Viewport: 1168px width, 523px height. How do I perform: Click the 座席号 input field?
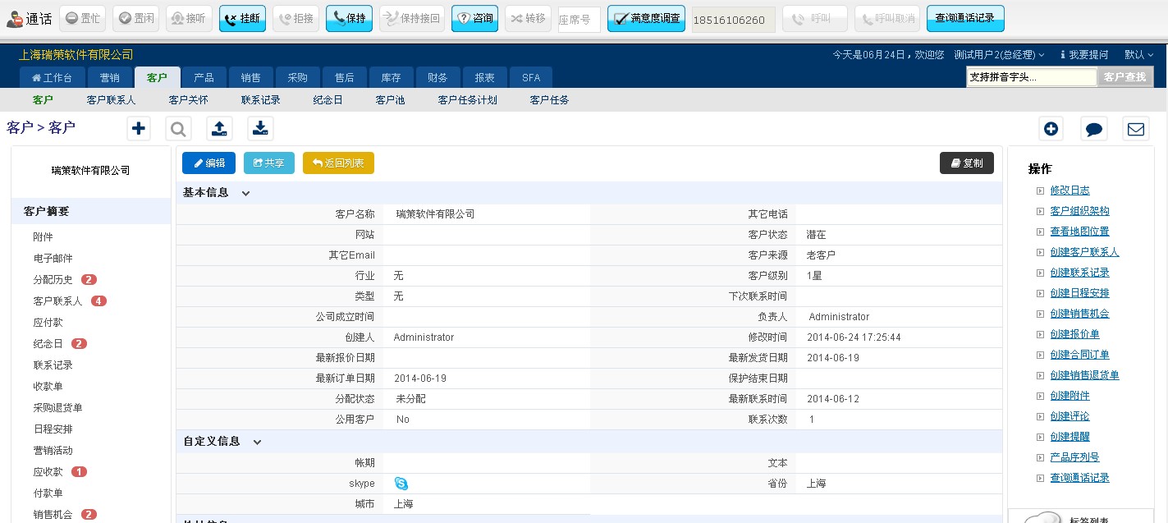pyautogui.click(x=579, y=20)
